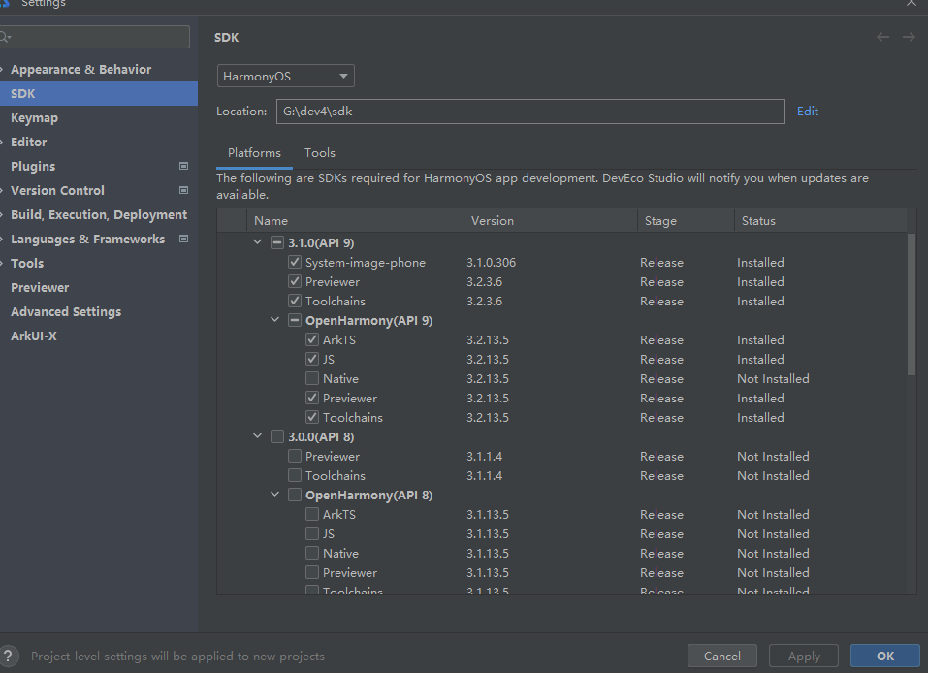Uncheck the Toolchains 3.2.3.6 checkbox
This screenshot has height=673, width=928.
[295, 301]
